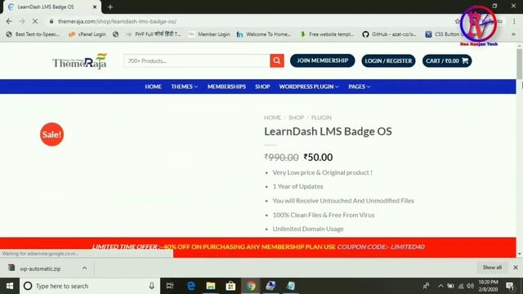This screenshot has height=294, width=523.
Task: Stop page loading with the X button
Action: (35, 21)
